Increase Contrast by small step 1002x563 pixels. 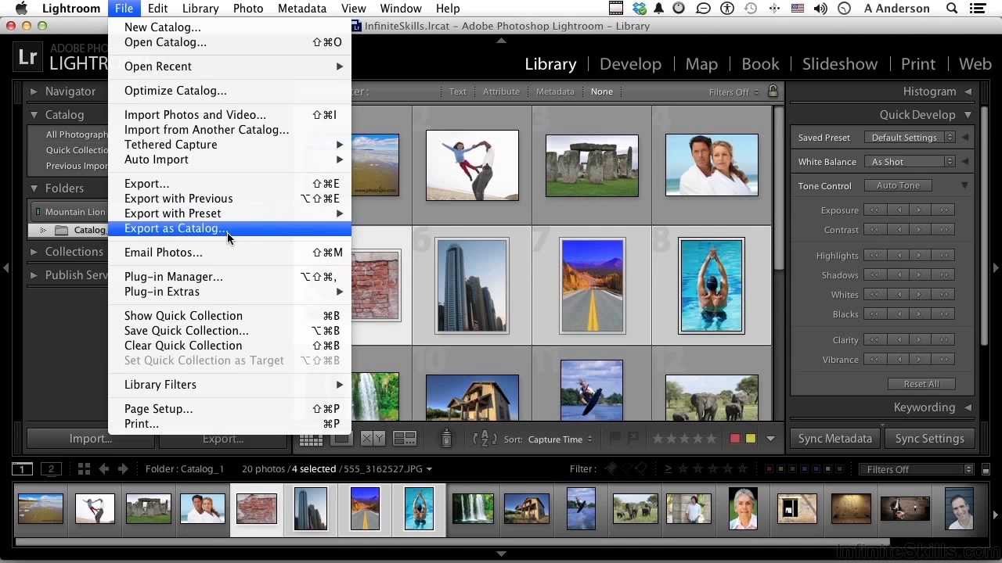pyautogui.click(x=921, y=229)
